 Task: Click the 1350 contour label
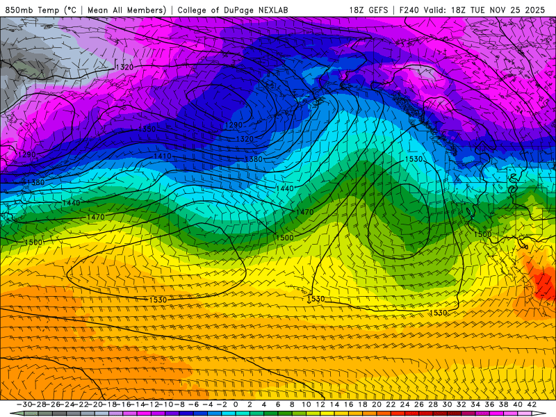coord(147,129)
